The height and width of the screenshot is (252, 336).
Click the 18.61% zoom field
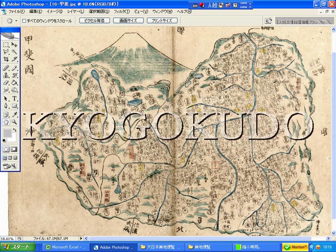8,239
